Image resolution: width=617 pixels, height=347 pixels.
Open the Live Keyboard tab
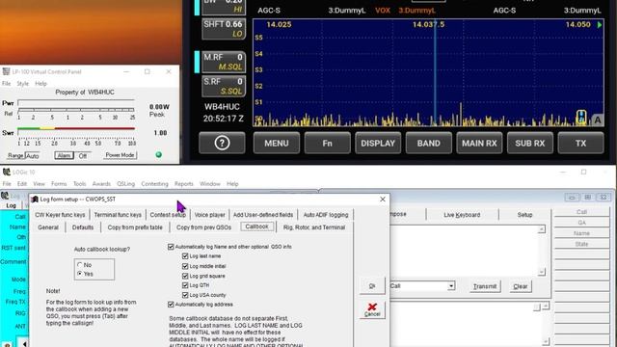[462, 215]
